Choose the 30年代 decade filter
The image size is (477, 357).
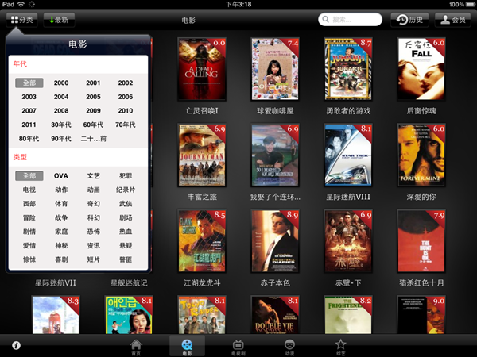click(61, 125)
